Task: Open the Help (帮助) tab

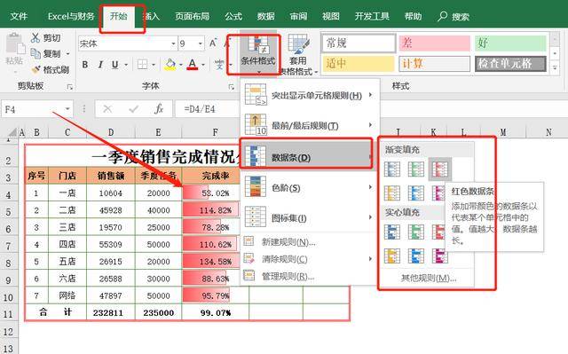Action: click(x=413, y=16)
